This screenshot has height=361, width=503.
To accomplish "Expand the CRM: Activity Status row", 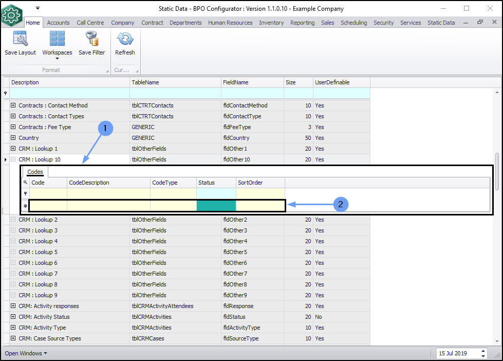I will point(13,317).
